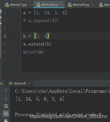Click the console output '[1, 34, 5, 6, 3, 4]'
The width and height of the screenshot is (110, 122).
point(40,99)
